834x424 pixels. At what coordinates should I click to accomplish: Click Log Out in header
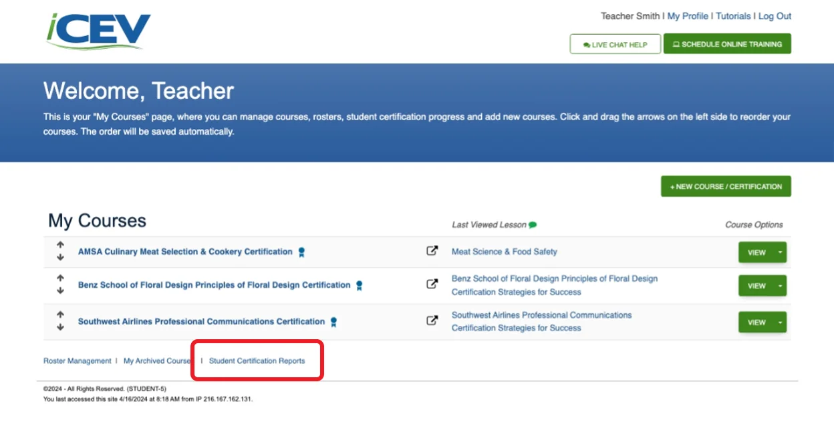click(775, 16)
